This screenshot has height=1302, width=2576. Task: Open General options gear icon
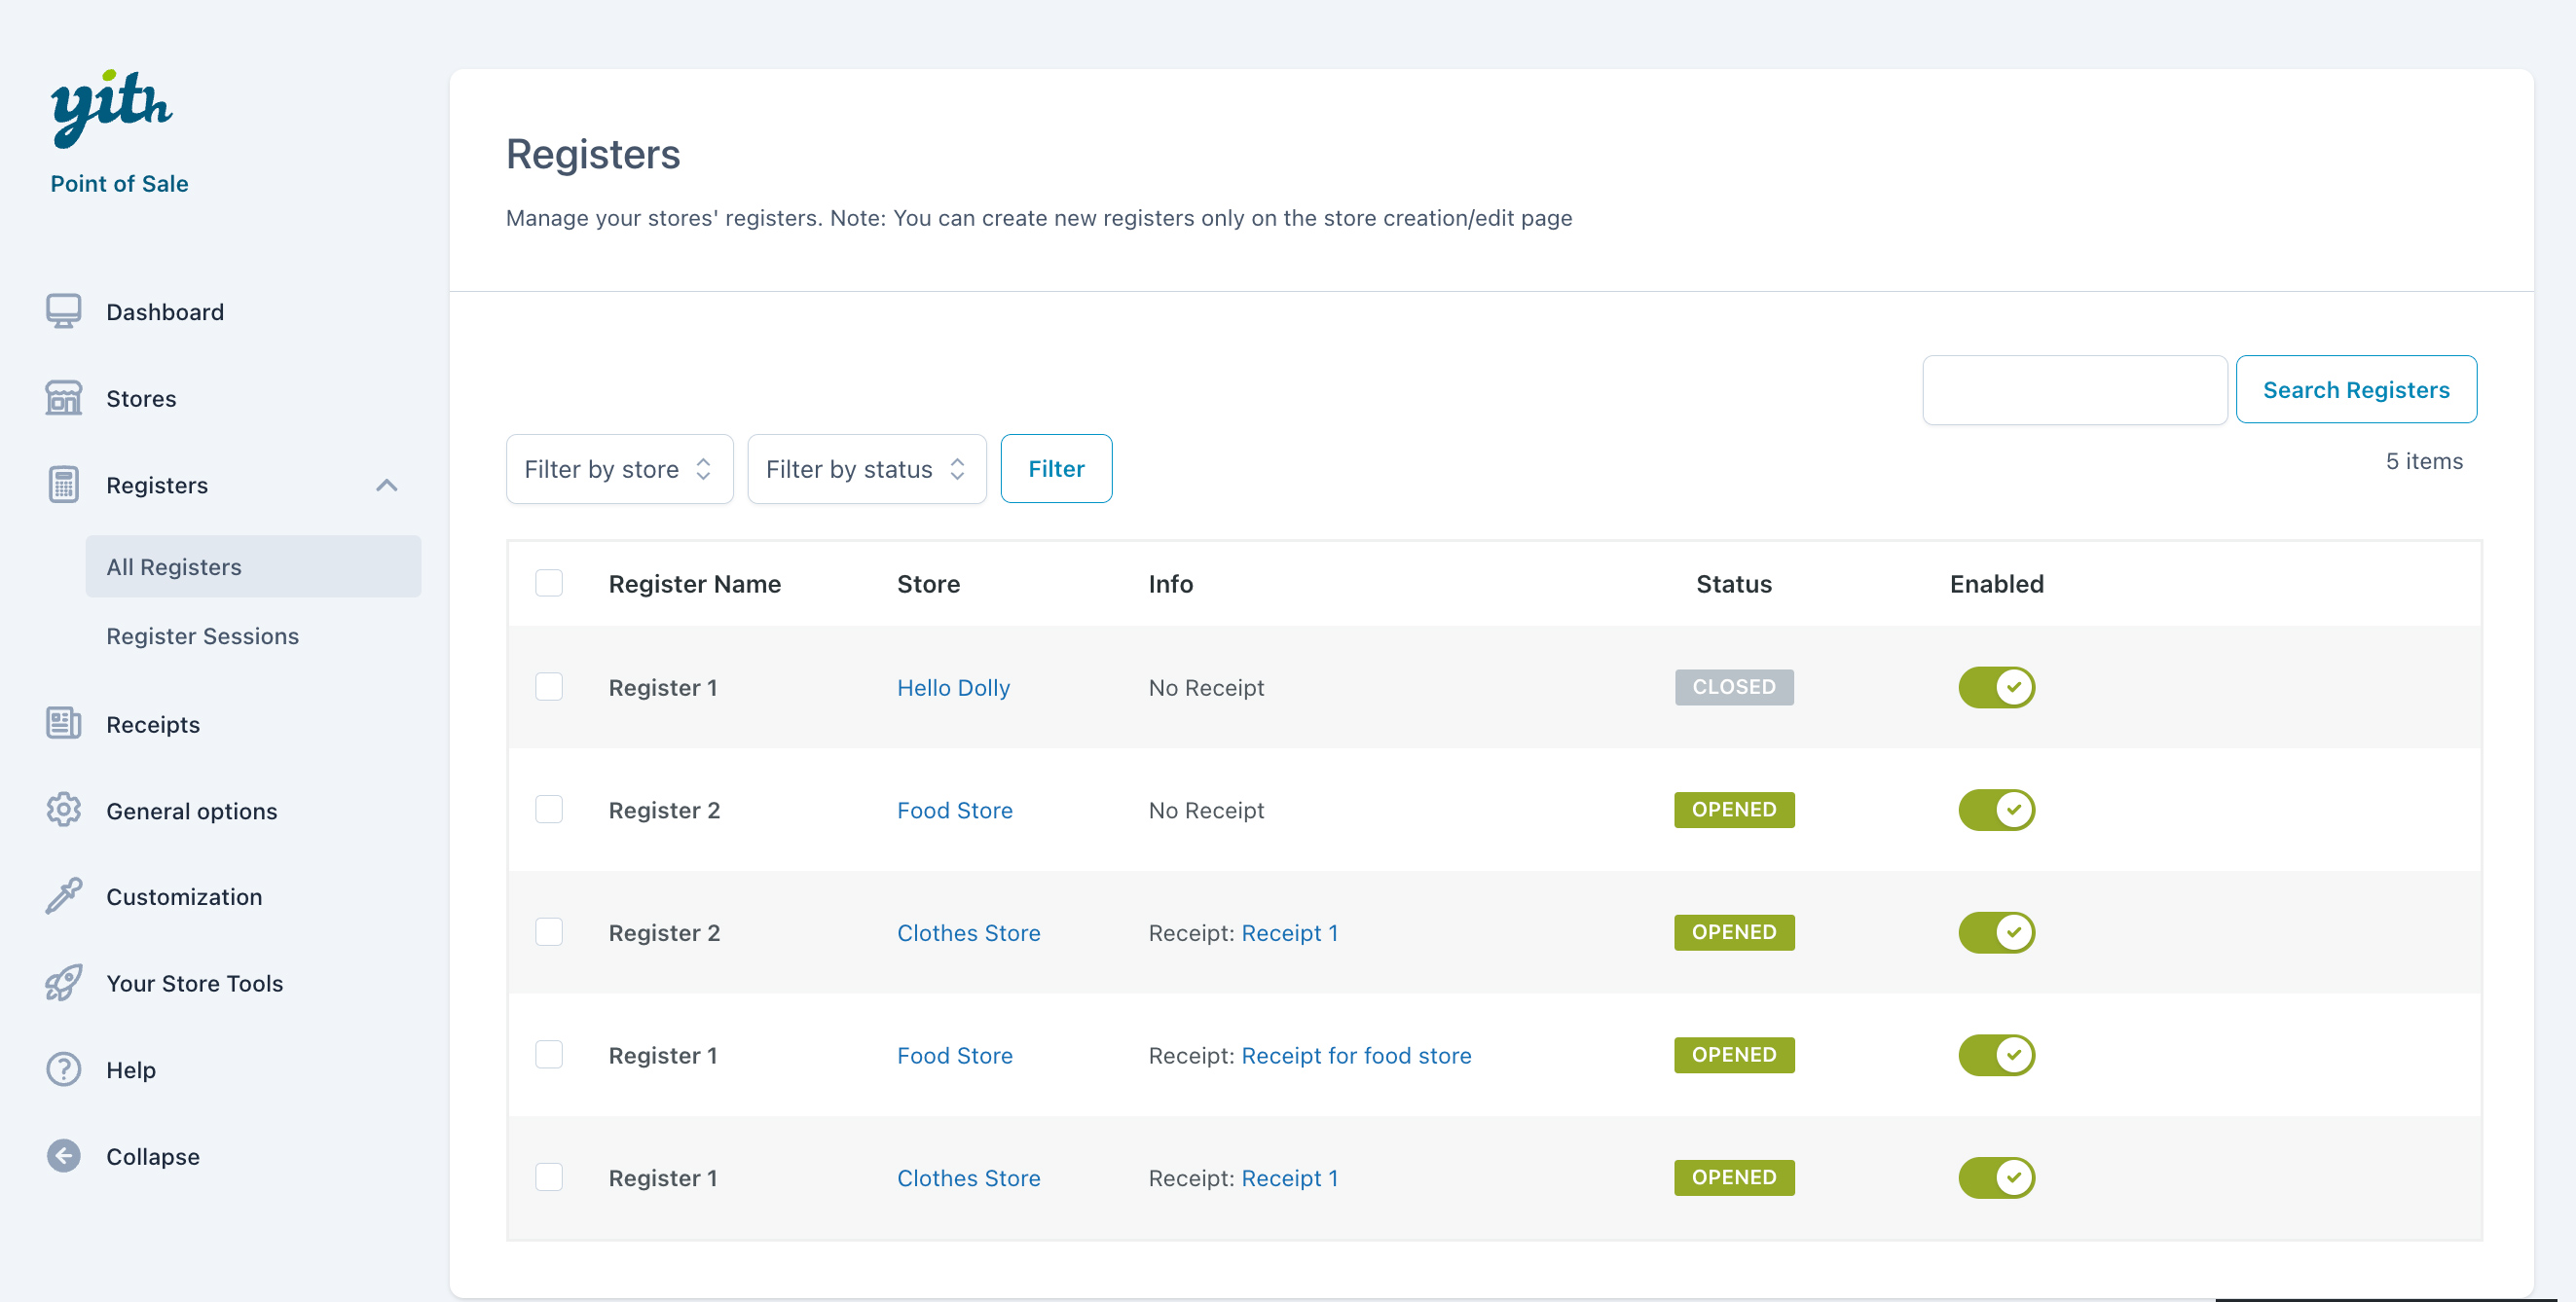click(x=63, y=810)
